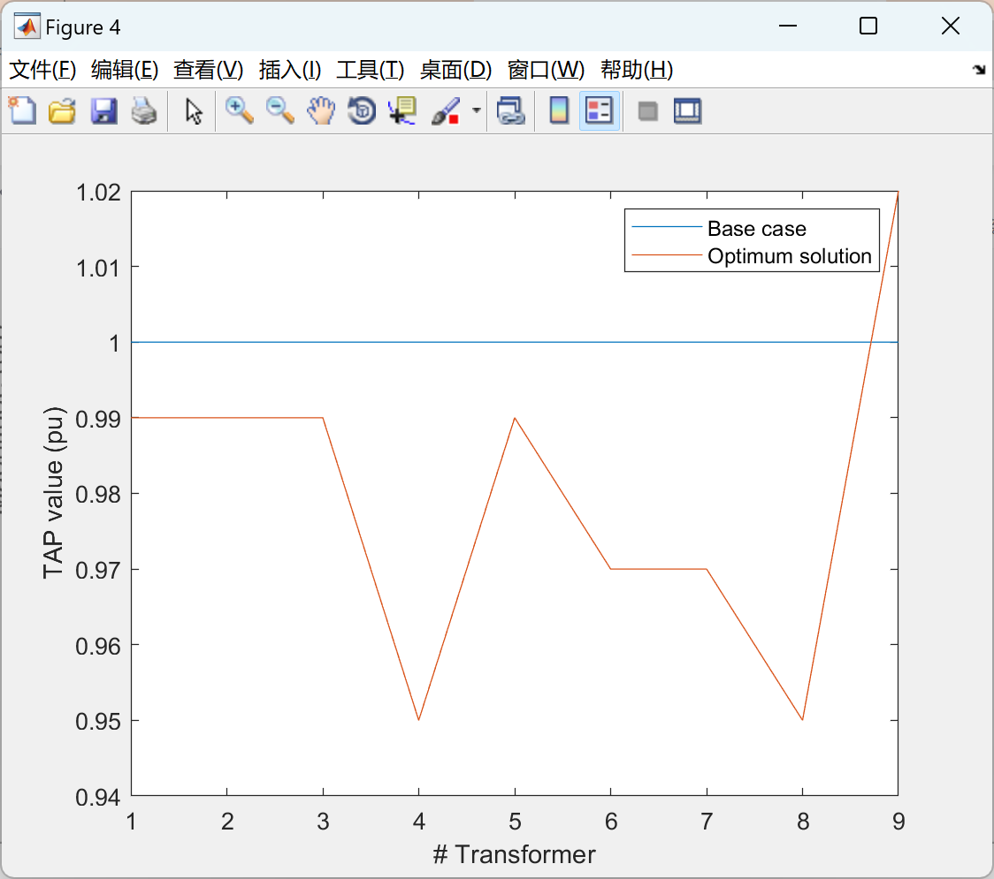Close the Figure 4 window
994x879 pixels.
(x=951, y=26)
